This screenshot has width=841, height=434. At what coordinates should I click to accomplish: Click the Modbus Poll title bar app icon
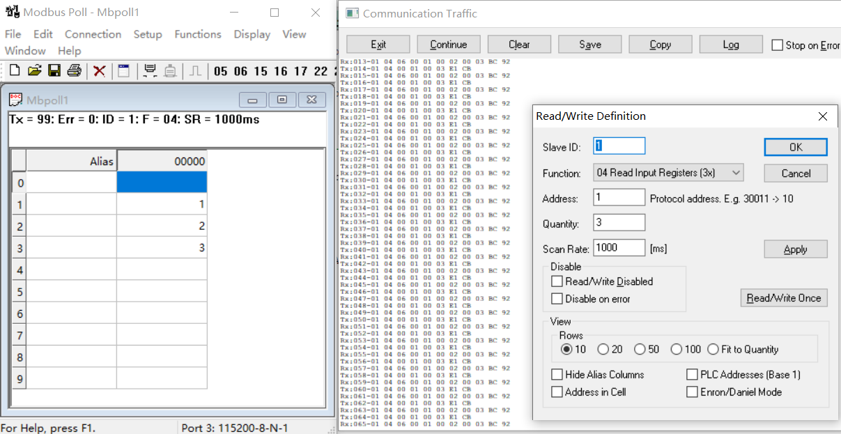12,13
